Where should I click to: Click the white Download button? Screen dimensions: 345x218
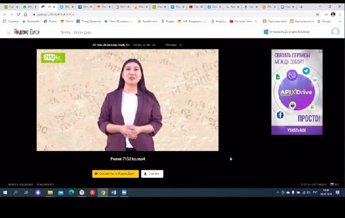152,174
